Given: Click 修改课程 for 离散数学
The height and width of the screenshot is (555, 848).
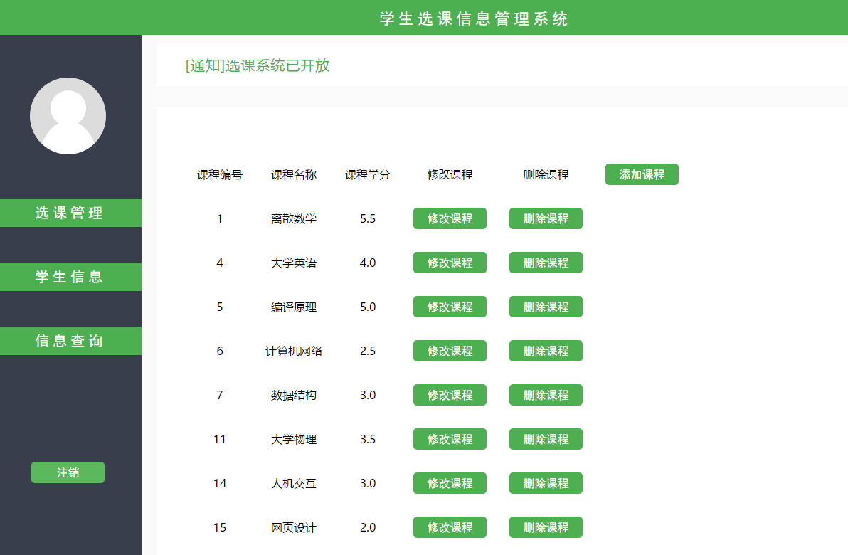Looking at the screenshot, I should [x=450, y=218].
